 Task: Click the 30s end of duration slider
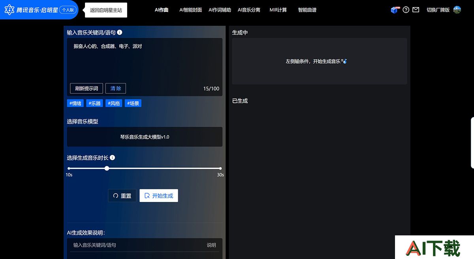pyautogui.click(x=220, y=168)
